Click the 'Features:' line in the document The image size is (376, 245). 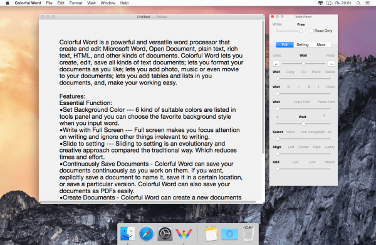(72, 96)
